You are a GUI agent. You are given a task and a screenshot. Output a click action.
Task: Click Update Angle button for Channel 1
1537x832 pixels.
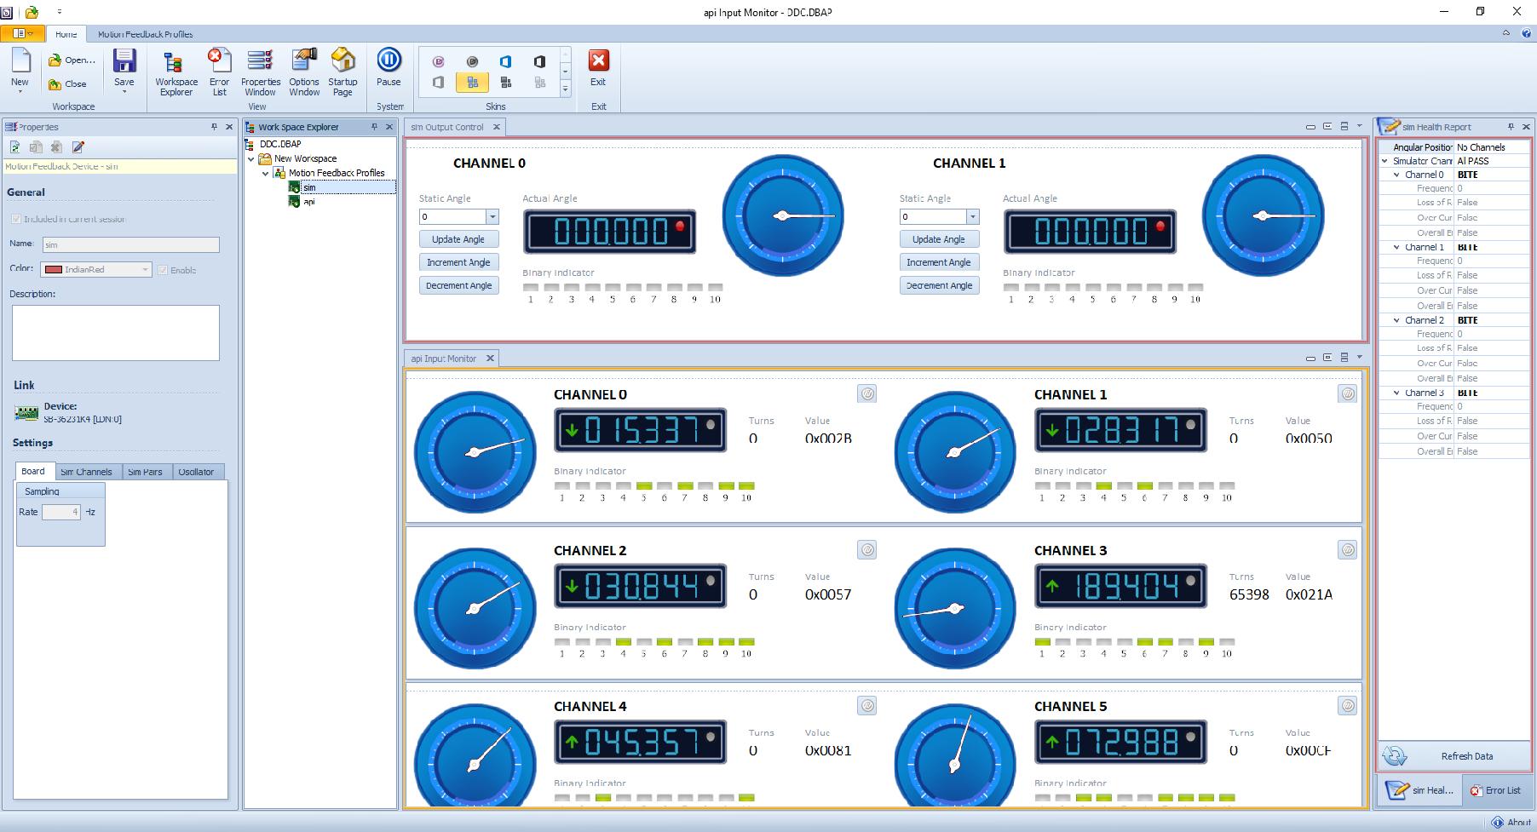[x=938, y=239]
